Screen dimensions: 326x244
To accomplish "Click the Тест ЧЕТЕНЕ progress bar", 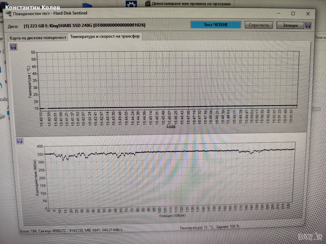I will 216,25.
